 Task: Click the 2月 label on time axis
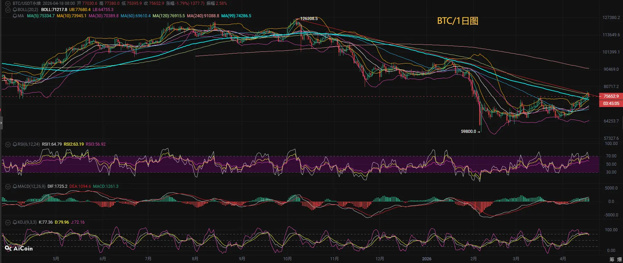[473, 259]
